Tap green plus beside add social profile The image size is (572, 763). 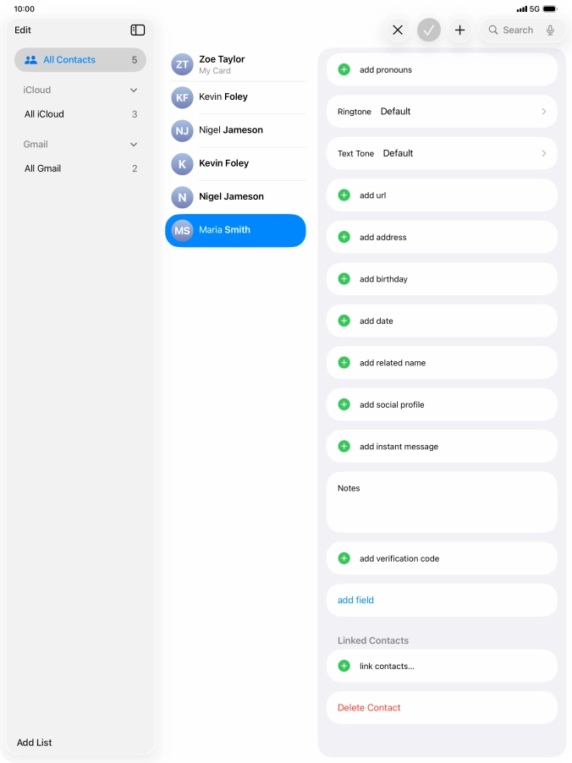pyautogui.click(x=344, y=404)
